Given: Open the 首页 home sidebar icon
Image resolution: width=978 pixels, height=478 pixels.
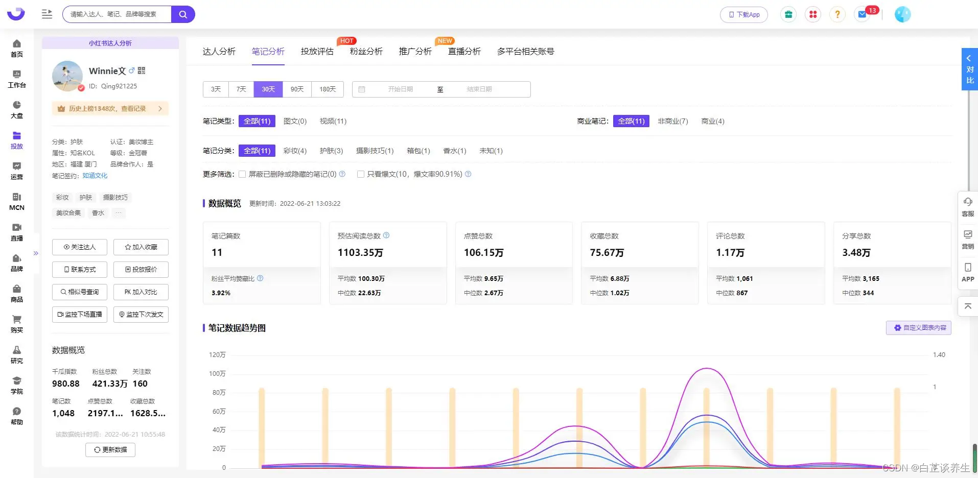Looking at the screenshot, I should (17, 48).
